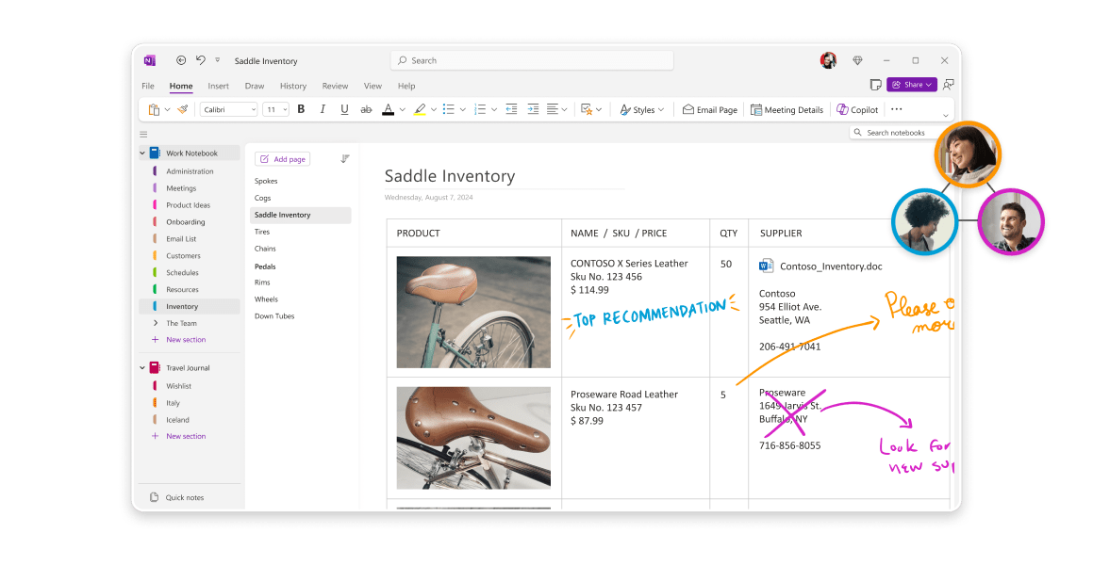
Task: Switch to the Draw tab
Action: click(x=255, y=86)
